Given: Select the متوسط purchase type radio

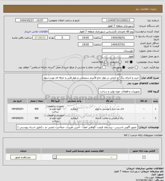Looking at the screenshot, I should 124,67.
